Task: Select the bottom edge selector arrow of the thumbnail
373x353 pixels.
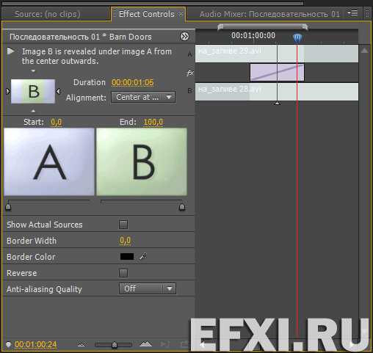Action: pos(33,111)
